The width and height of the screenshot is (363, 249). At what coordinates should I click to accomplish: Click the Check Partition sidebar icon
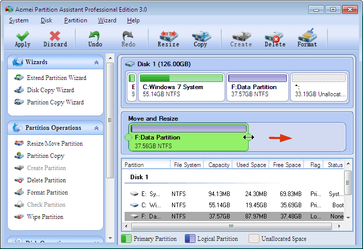coord(19,204)
